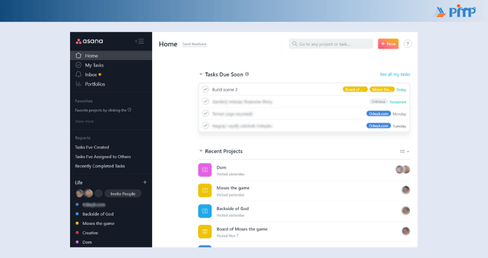Go to Home in the sidebar
The width and height of the screenshot is (488, 258).
[x=111, y=56]
